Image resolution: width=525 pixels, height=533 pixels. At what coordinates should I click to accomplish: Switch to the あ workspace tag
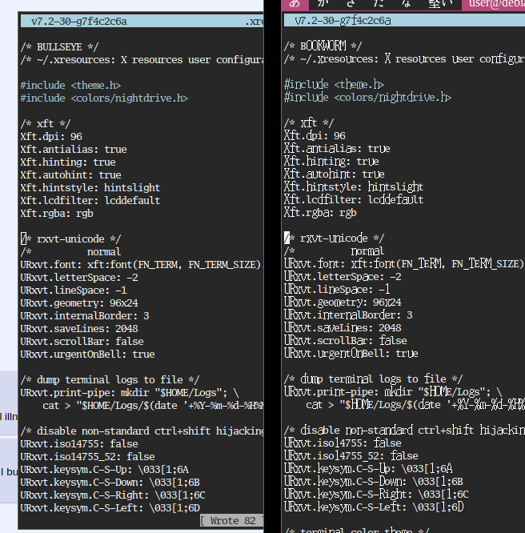[x=295, y=4]
